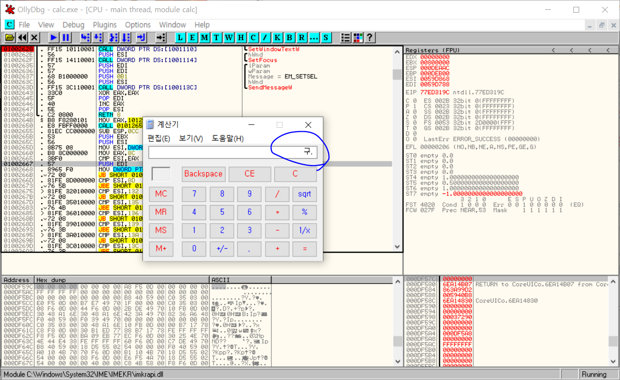Pause execution with the Pause icon
Screen dimensions: 620x380
pos(66,37)
